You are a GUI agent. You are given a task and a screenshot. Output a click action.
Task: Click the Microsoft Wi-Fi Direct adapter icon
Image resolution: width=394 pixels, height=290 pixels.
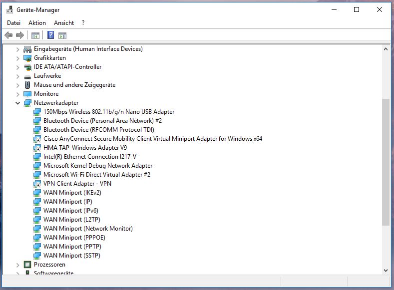click(x=37, y=175)
